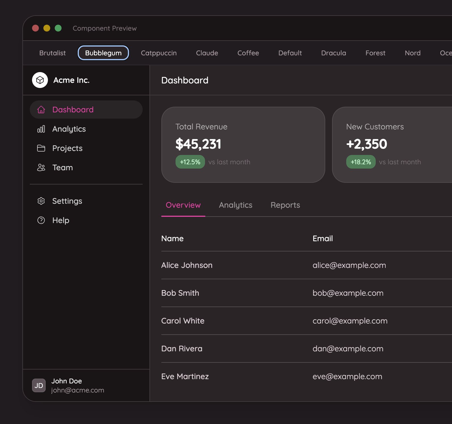Click alice@example.com email cell
452x424 pixels.
pyautogui.click(x=349, y=265)
